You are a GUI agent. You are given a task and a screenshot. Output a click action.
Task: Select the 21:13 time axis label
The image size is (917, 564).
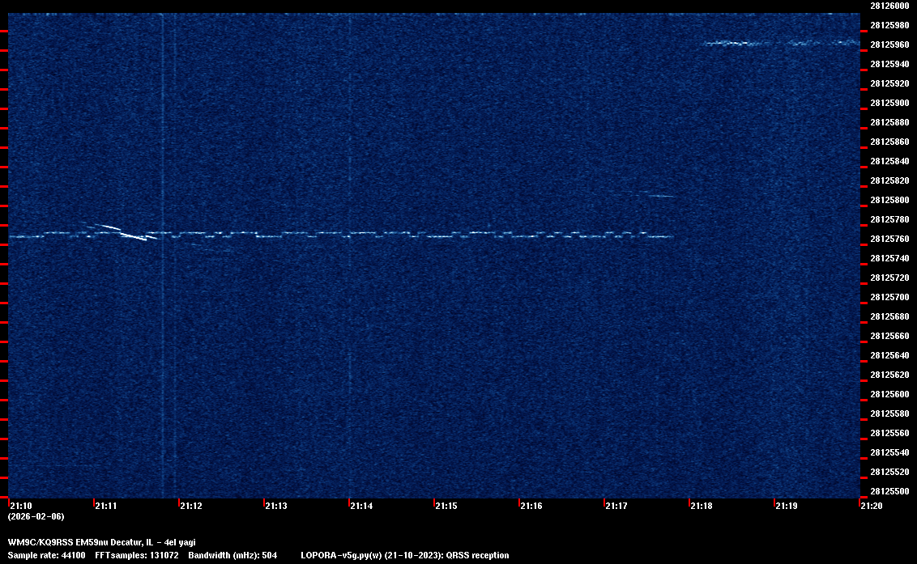click(275, 506)
